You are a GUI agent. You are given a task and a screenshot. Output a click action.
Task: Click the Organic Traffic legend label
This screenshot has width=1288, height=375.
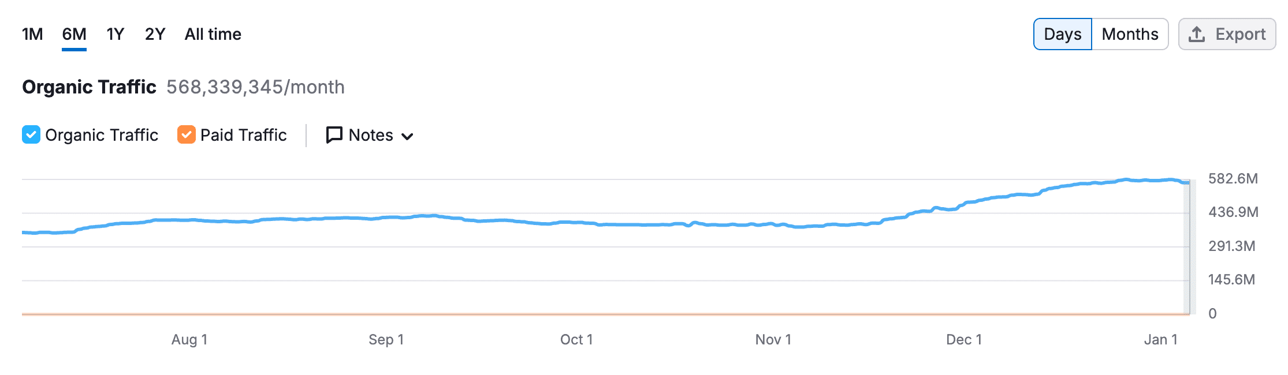click(102, 135)
